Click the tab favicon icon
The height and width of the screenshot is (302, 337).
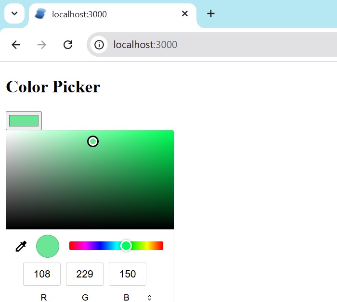tap(40, 14)
